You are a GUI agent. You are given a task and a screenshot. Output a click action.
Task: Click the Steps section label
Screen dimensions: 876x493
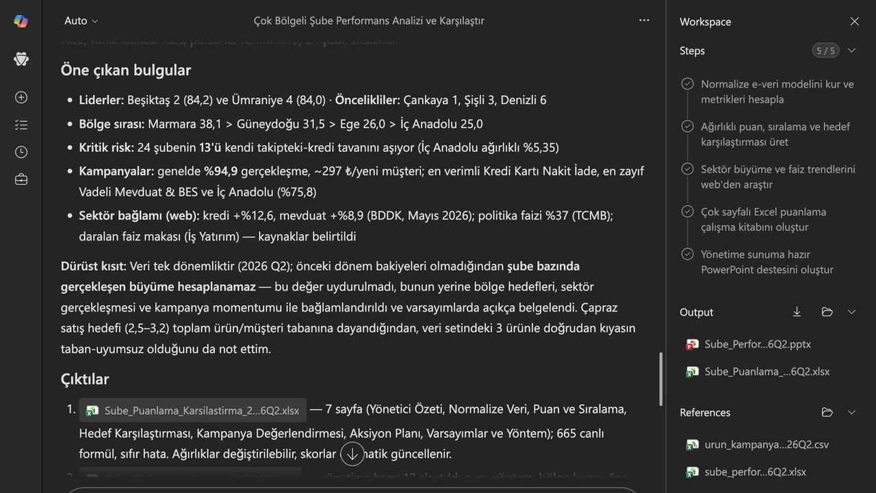pos(692,51)
